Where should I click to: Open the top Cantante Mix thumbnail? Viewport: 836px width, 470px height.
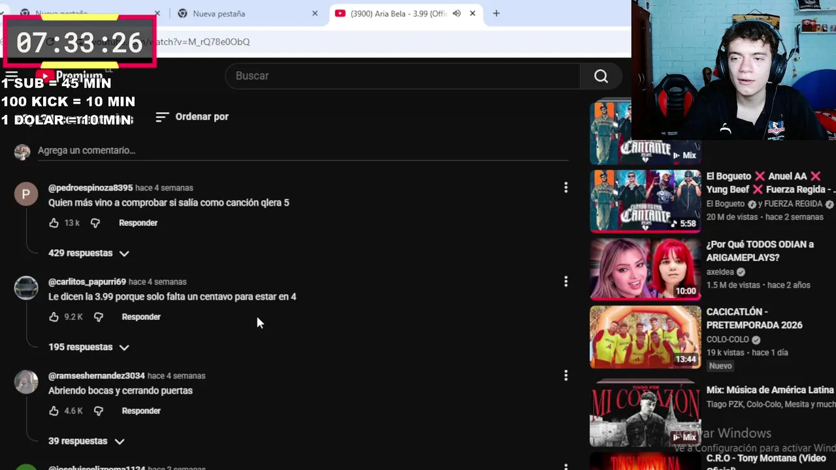point(645,133)
